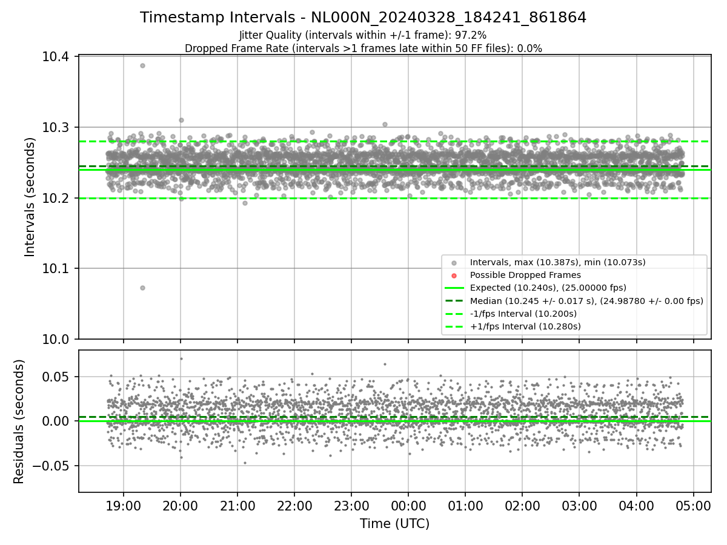Viewport: 727px width, 545px height.
Task: Click the "05:00" time tick label
Action: point(693,506)
